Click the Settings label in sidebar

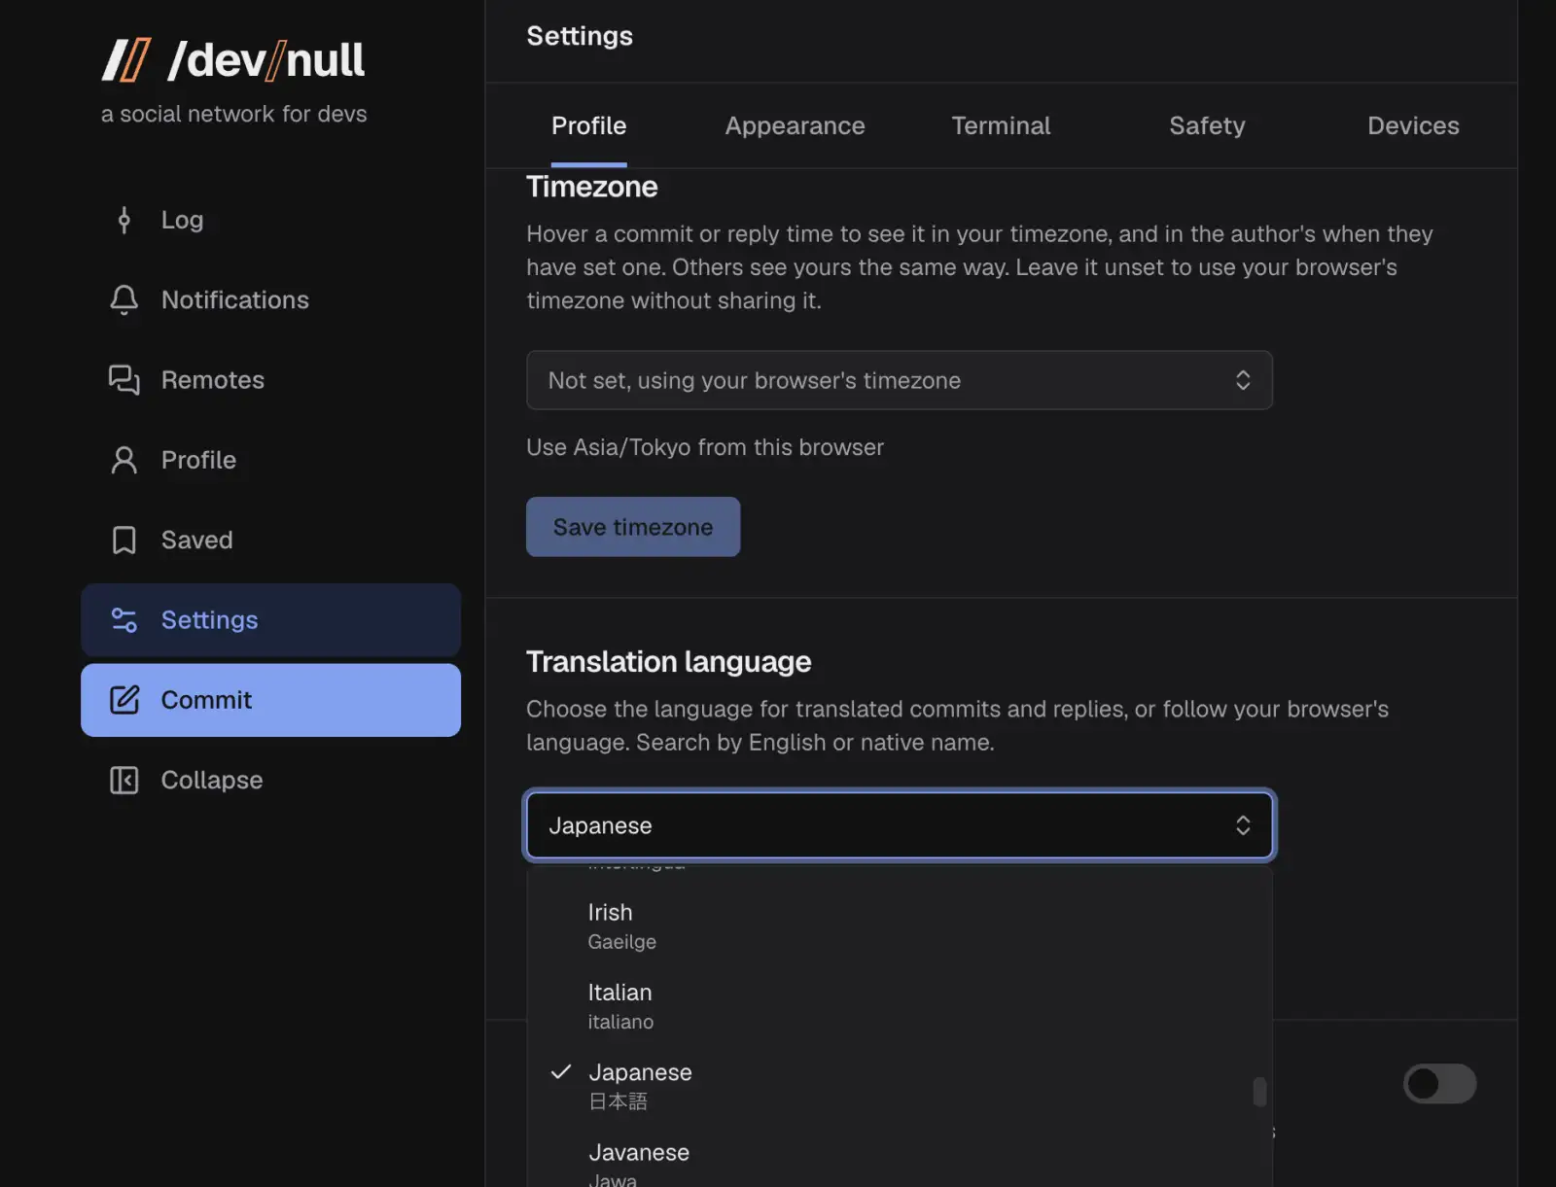(209, 620)
